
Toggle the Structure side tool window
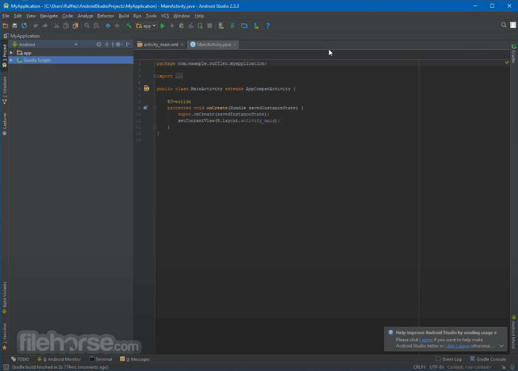pos(4,90)
